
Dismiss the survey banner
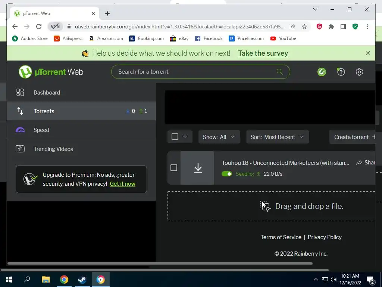367,53
